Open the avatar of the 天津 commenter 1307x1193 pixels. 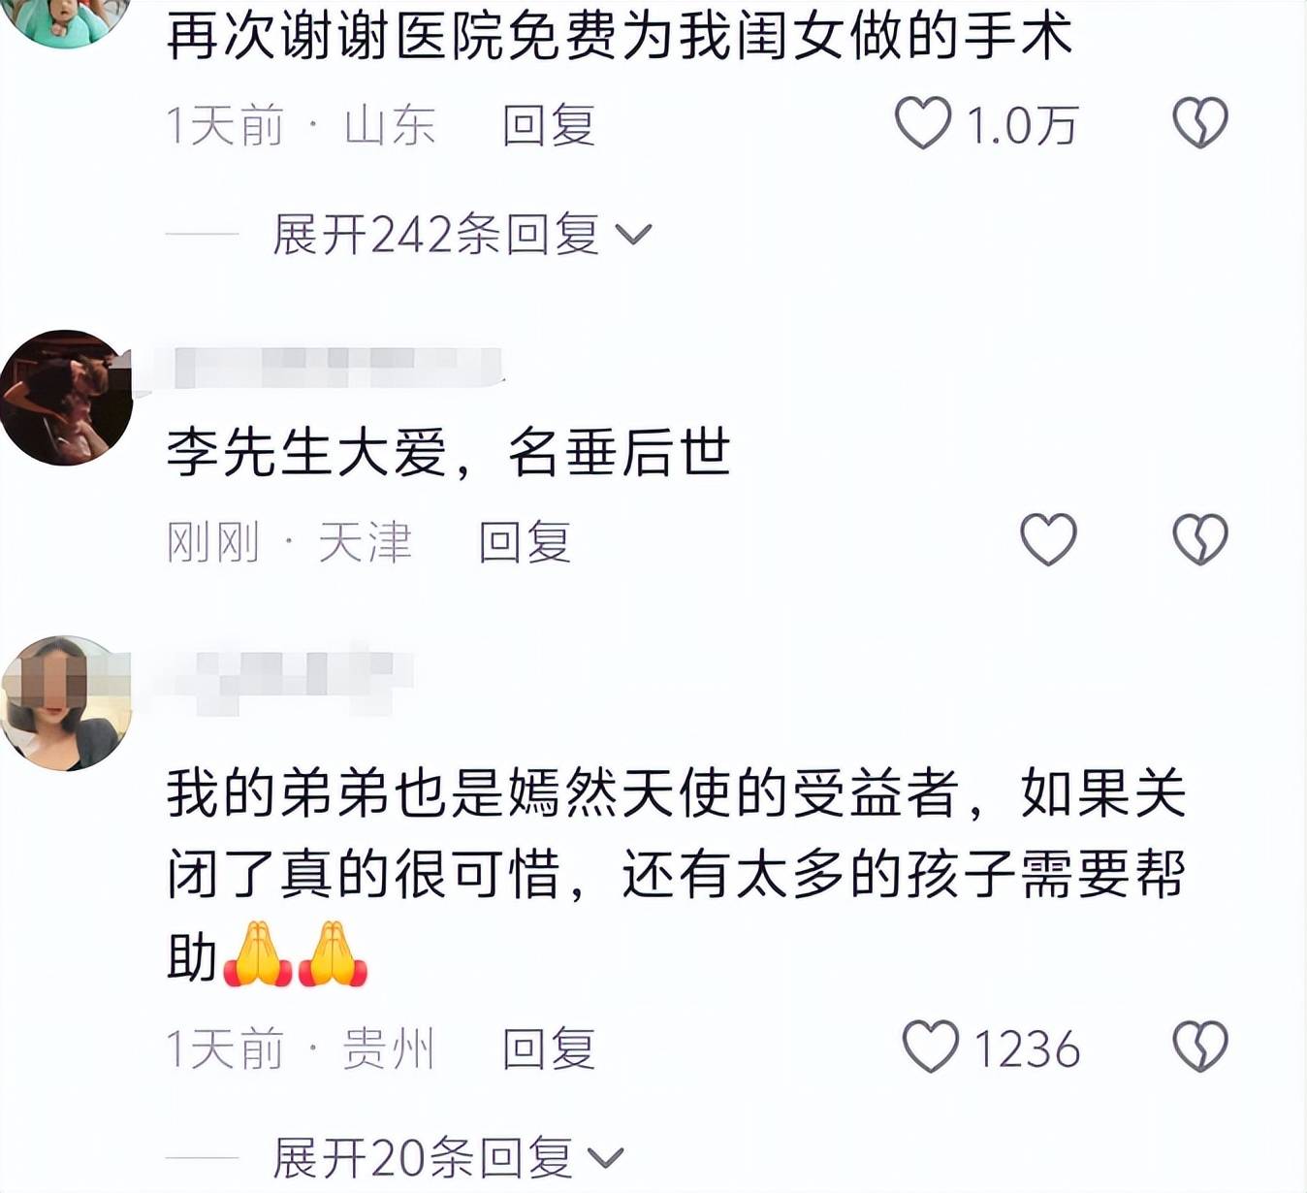click(66, 398)
